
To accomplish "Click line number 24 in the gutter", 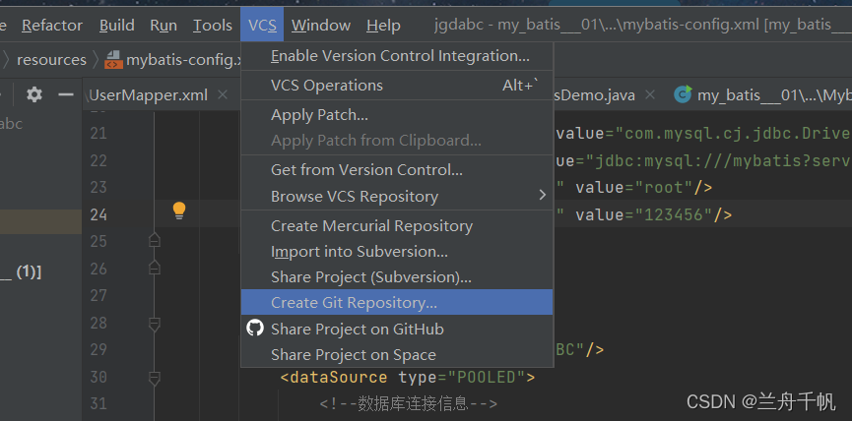I will pyautogui.click(x=98, y=214).
